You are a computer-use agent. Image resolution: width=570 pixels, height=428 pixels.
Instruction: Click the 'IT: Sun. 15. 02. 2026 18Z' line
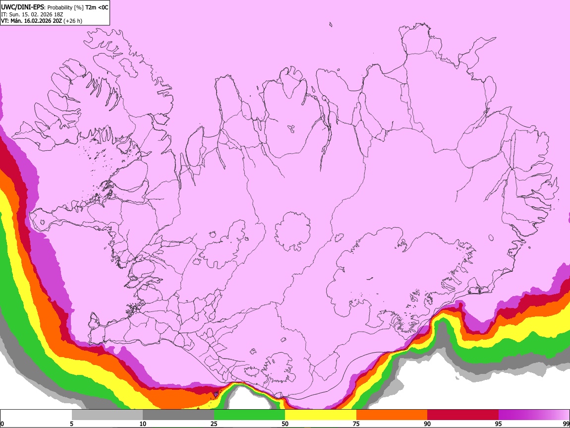[x=32, y=14]
